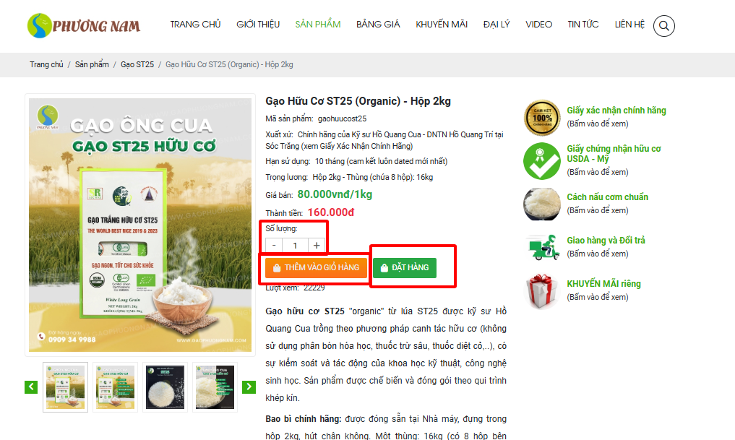Open the red gift box icon
Viewport: 735px width, 440px height.
[541, 291]
